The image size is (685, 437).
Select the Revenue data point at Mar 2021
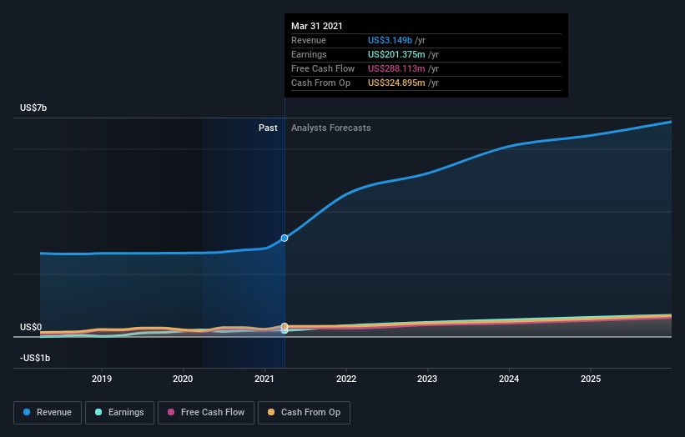(285, 238)
